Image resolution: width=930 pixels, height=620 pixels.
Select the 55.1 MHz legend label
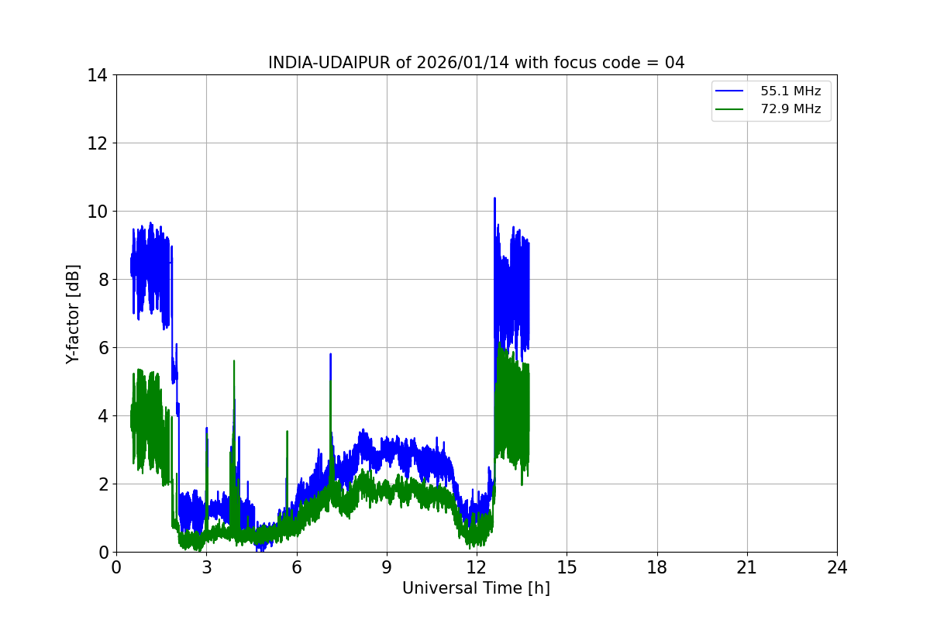[790, 91]
